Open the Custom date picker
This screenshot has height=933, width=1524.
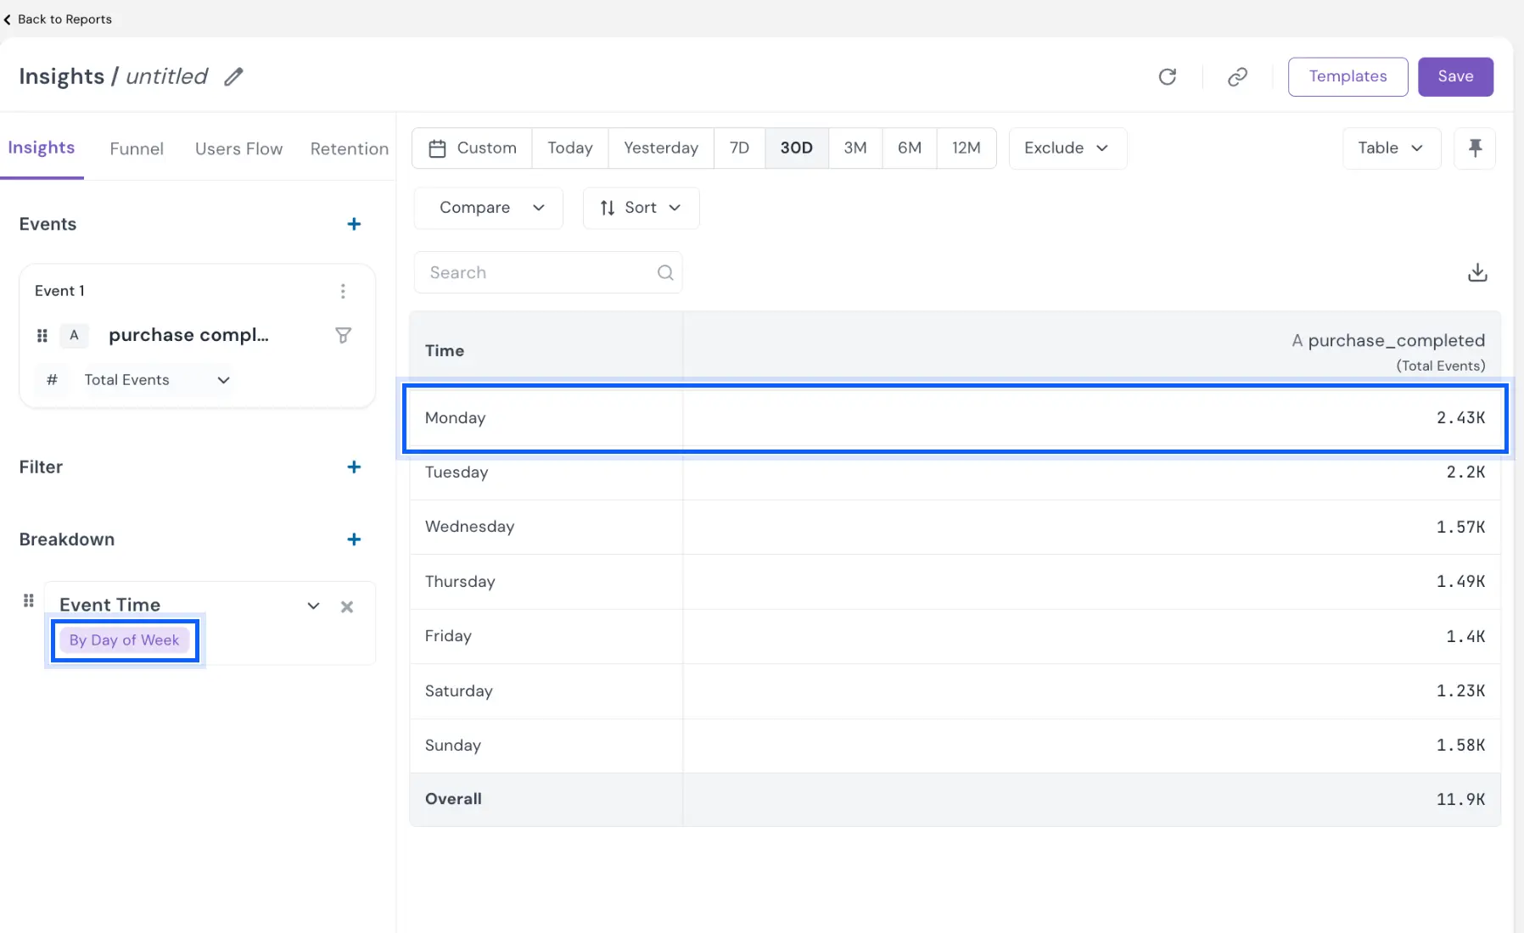(473, 148)
